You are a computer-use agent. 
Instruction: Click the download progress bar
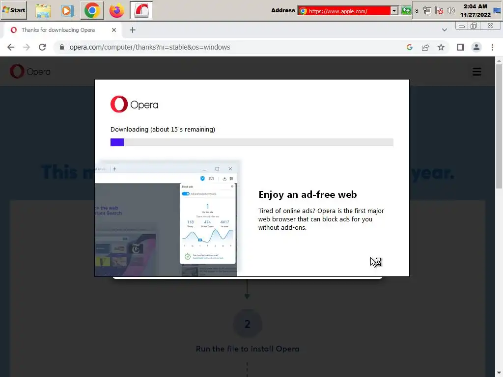click(x=252, y=142)
